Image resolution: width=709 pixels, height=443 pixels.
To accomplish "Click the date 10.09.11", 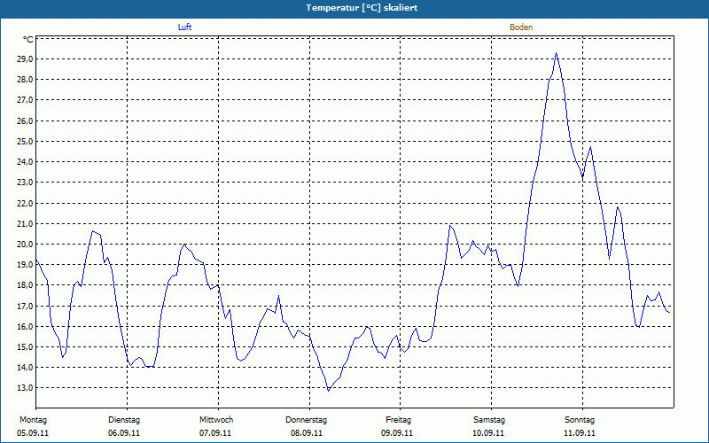I will pyautogui.click(x=488, y=433).
